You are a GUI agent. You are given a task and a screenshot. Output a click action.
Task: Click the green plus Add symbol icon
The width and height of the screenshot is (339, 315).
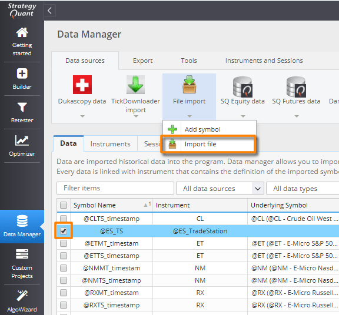coord(172,129)
